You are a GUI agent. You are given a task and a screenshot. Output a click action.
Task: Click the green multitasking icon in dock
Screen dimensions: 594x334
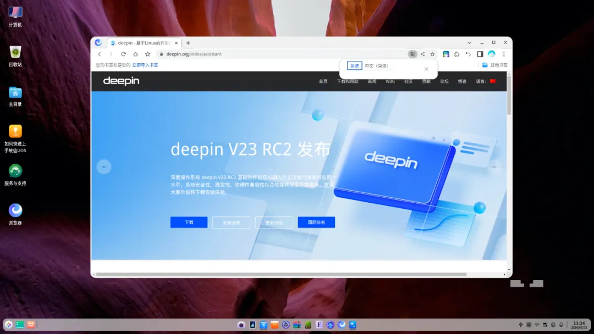pos(20,325)
